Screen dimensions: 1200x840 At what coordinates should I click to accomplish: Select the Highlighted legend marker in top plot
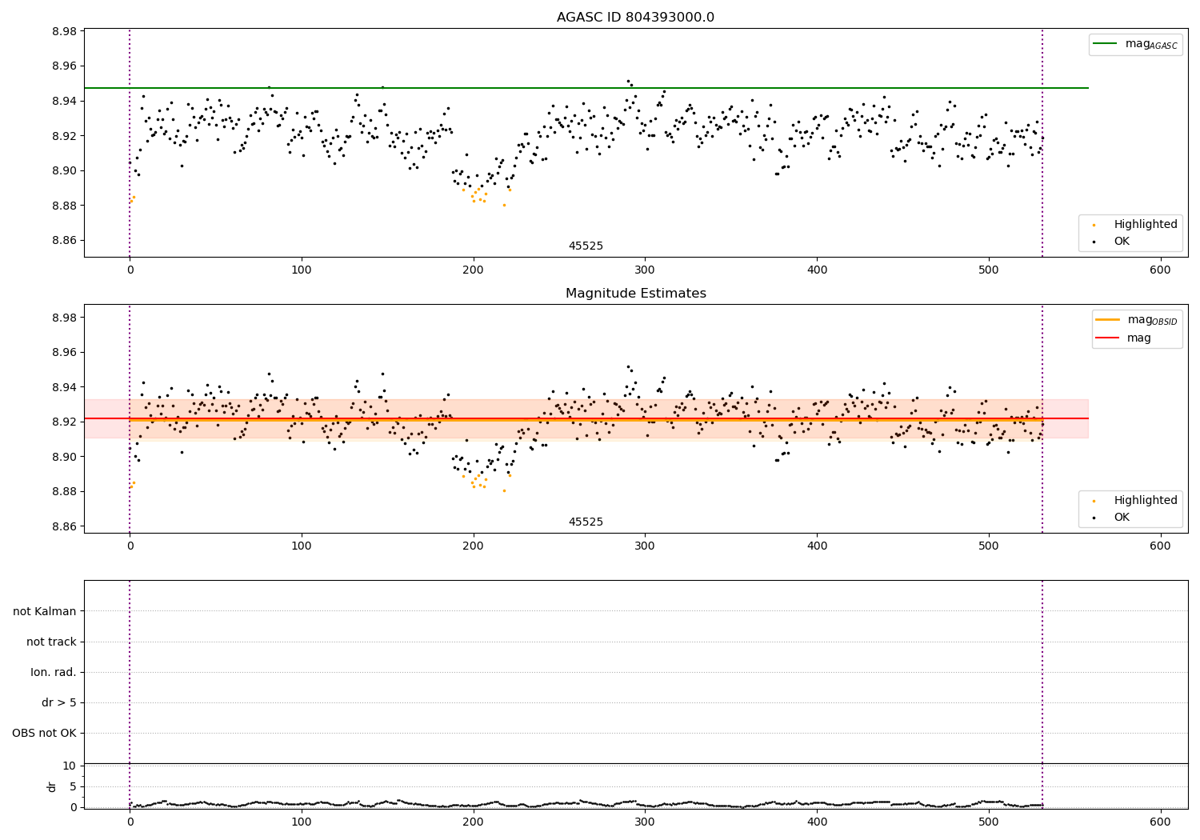coord(1094,225)
